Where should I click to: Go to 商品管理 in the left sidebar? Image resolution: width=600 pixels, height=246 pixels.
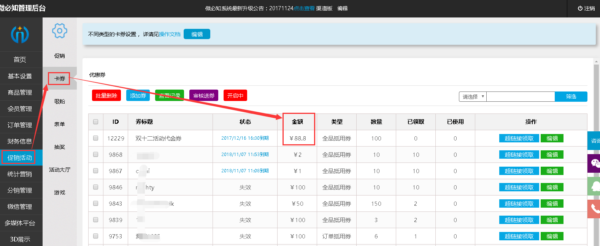click(x=20, y=92)
